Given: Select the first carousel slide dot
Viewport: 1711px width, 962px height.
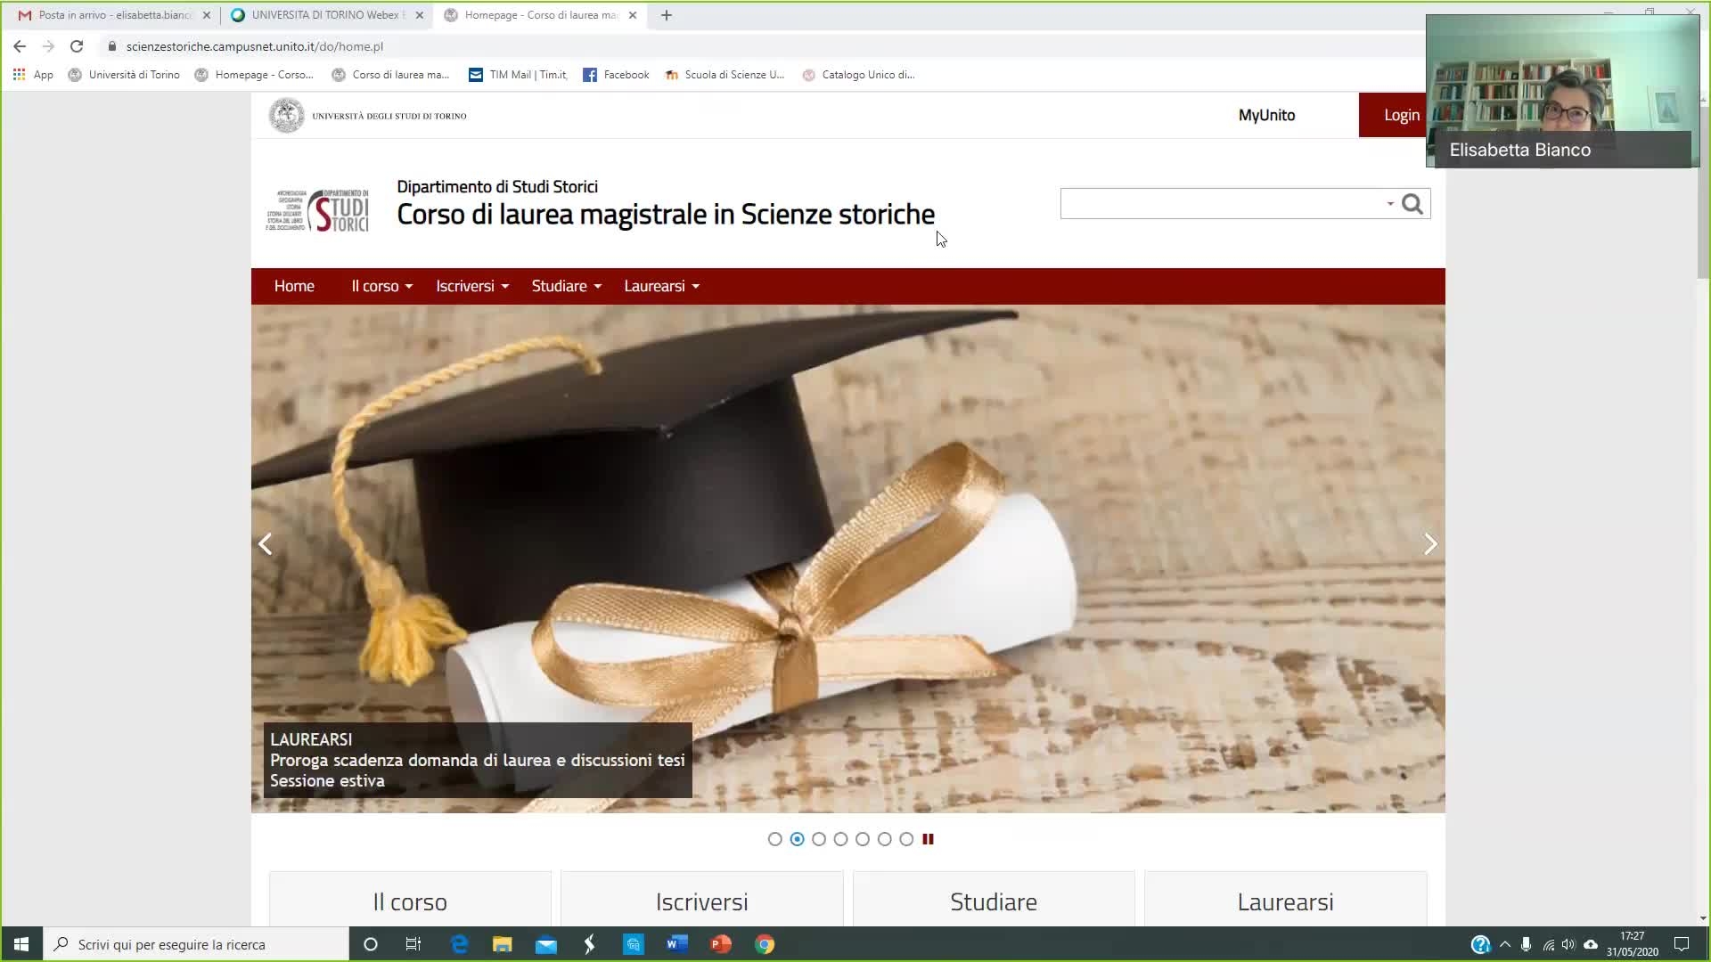Looking at the screenshot, I should click(775, 839).
